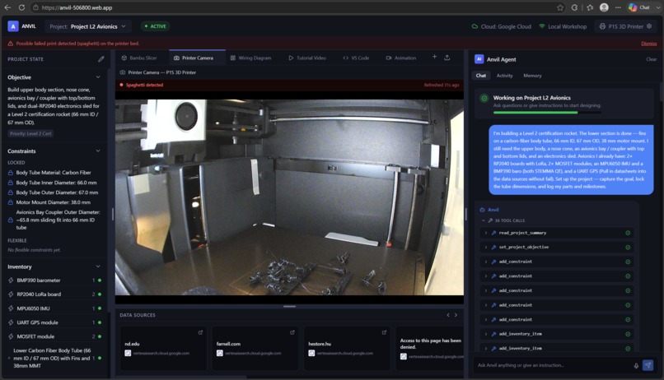Expand the set_project_objective tool call

pyautogui.click(x=556, y=248)
